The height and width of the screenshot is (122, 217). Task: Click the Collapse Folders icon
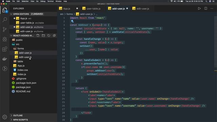[54, 36]
